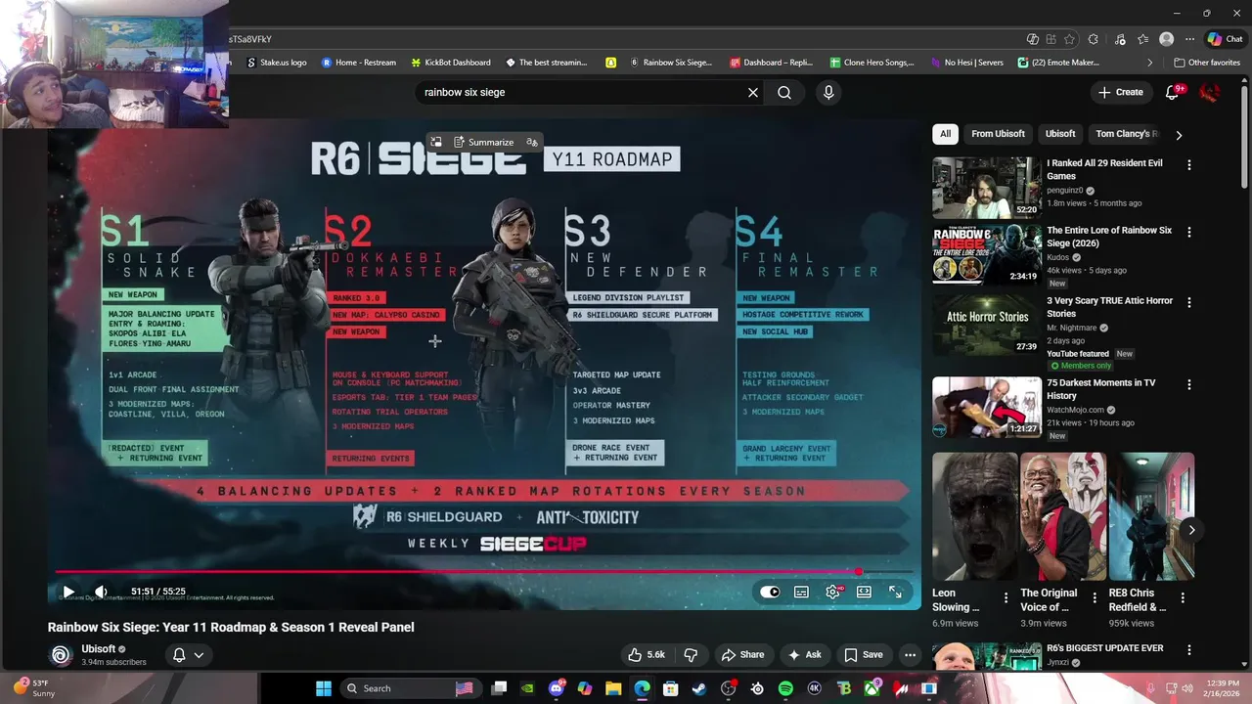Open Windows Start button
The height and width of the screenshot is (704, 1252).
click(324, 688)
